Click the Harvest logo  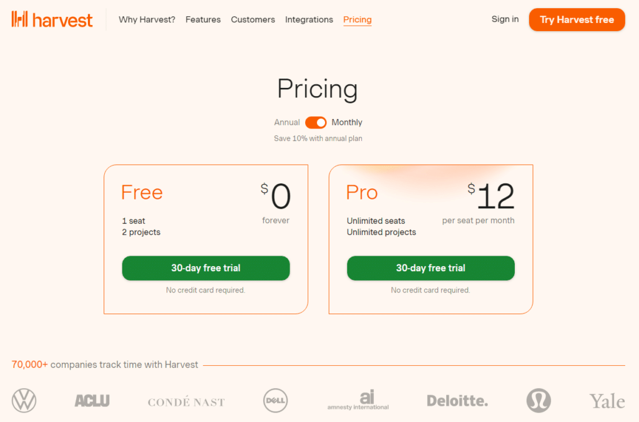[52, 19]
